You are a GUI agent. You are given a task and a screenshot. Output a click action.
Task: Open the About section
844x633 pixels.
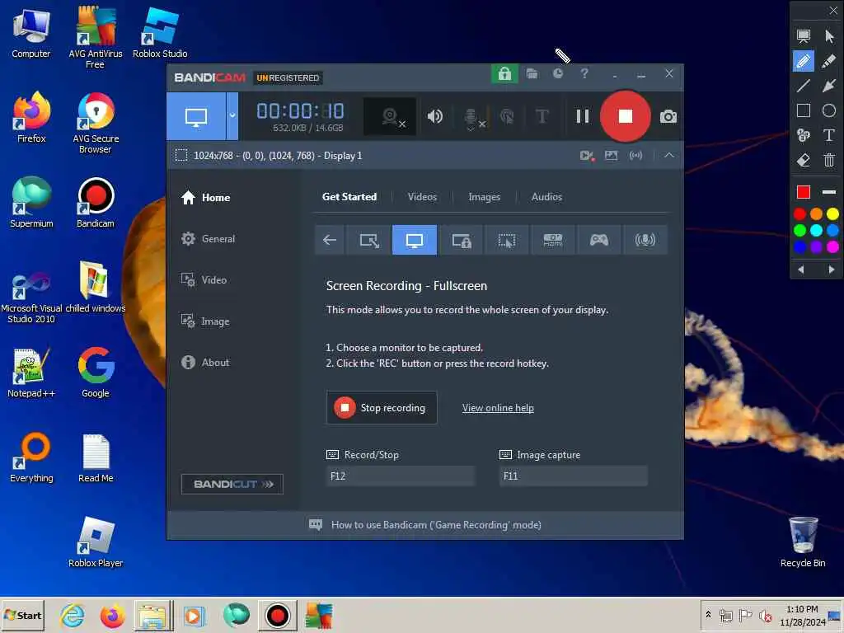click(x=204, y=363)
